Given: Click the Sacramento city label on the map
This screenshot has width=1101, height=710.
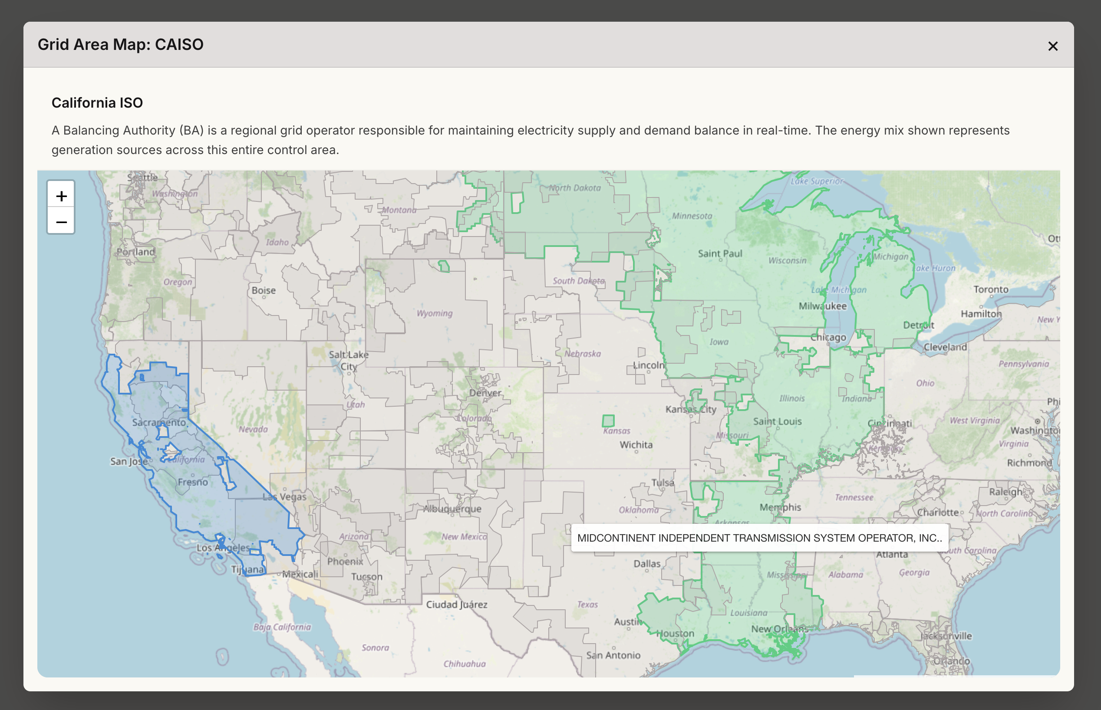Looking at the screenshot, I should pos(158,422).
